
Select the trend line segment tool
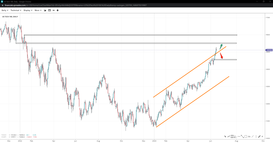[242, 136]
